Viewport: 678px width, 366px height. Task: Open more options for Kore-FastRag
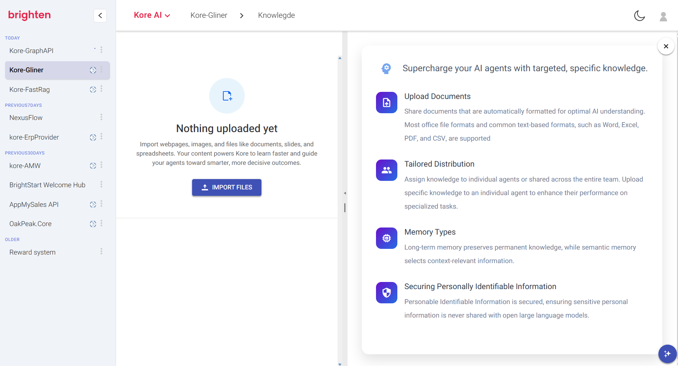(x=101, y=89)
